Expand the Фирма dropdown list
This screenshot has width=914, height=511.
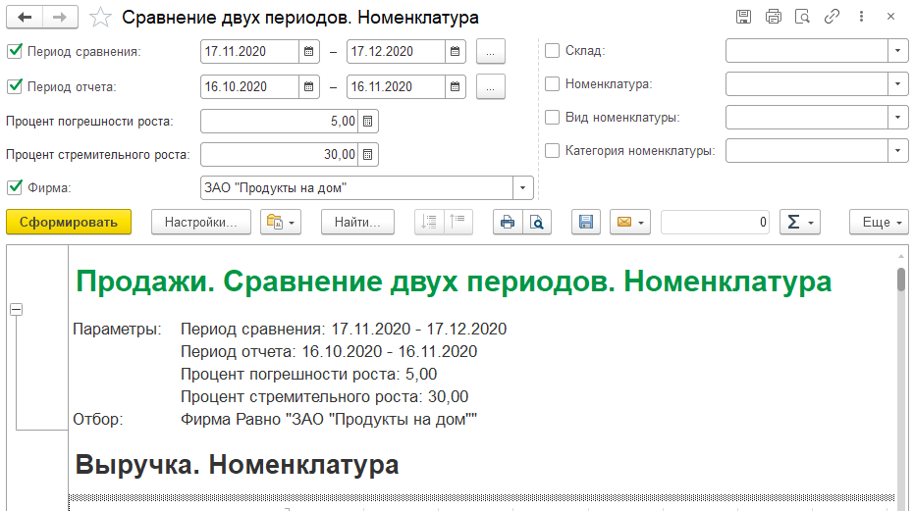click(x=523, y=187)
